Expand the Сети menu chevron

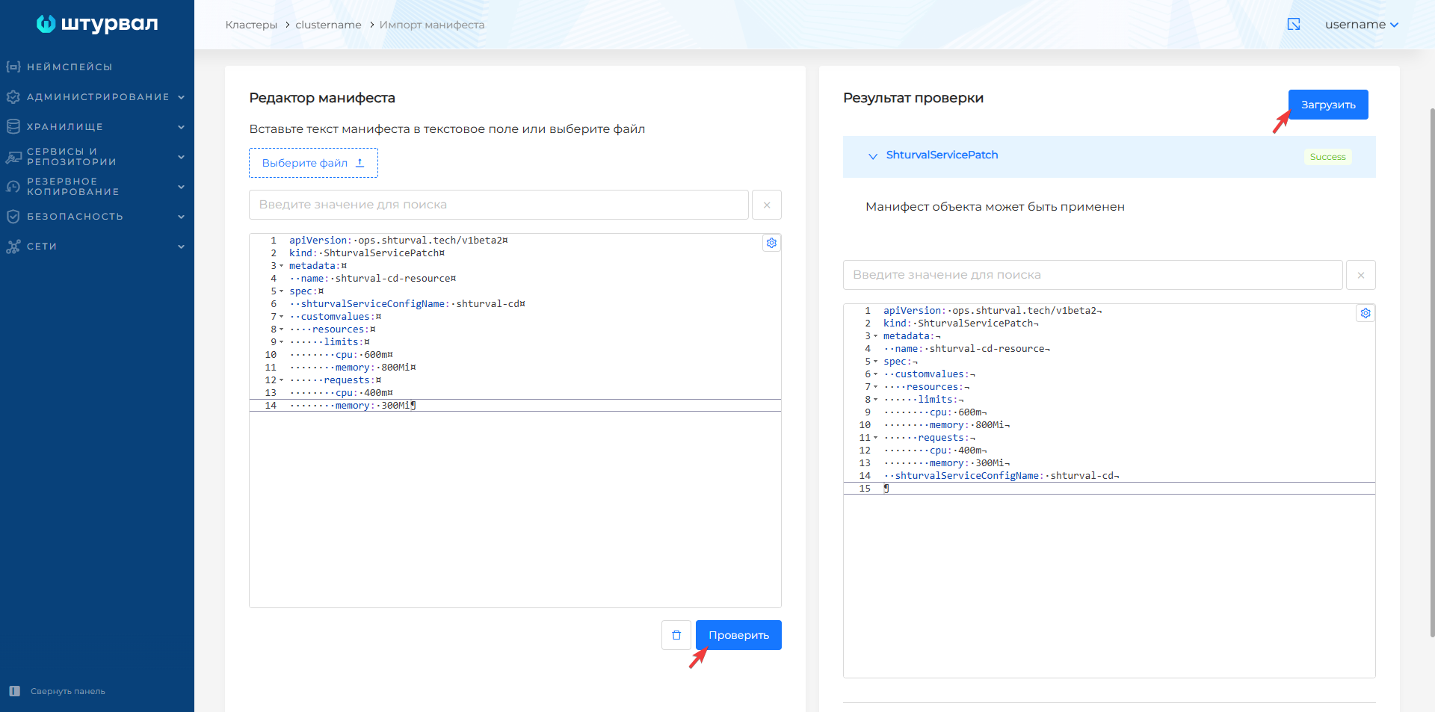coord(181,246)
